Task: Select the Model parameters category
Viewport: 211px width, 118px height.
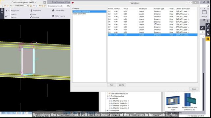Action: tap(79, 14)
